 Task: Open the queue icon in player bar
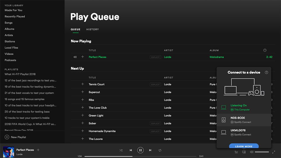point(236,152)
